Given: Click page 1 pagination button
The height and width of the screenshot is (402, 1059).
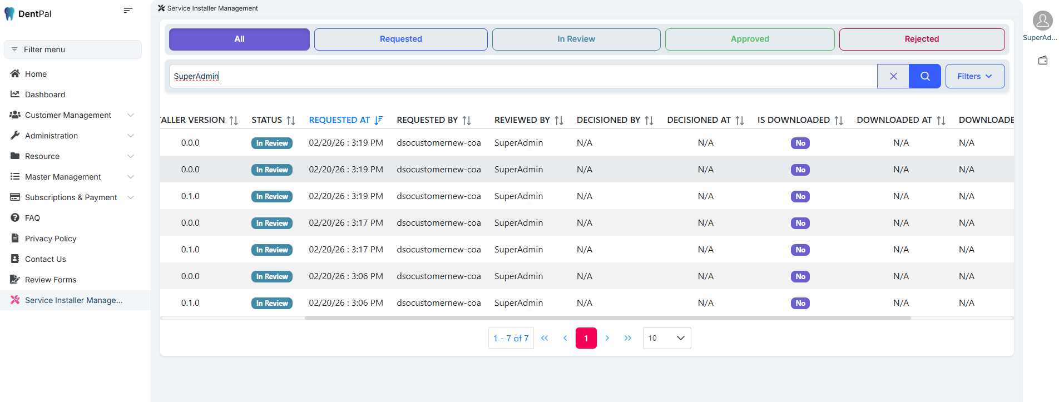Looking at the screenshot, I should pyautogui.click(x=586, y=338).
